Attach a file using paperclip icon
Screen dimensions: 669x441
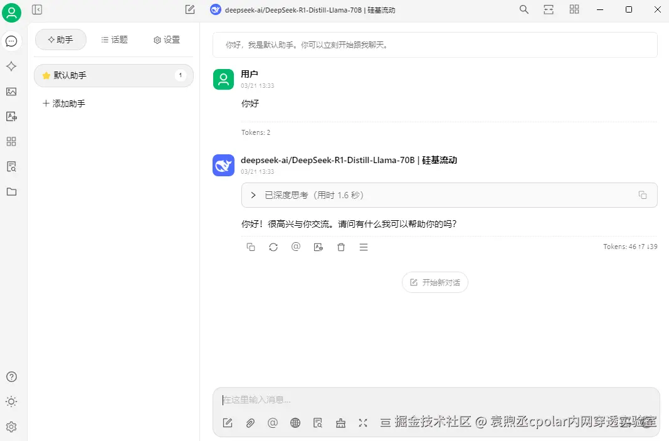tap(250, 423)
